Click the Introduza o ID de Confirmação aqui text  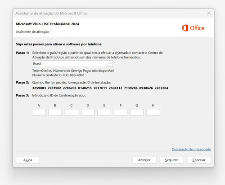pyautogui.click(x=59, y=95)
